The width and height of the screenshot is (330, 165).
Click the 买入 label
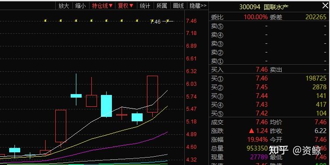click(217, 70)
